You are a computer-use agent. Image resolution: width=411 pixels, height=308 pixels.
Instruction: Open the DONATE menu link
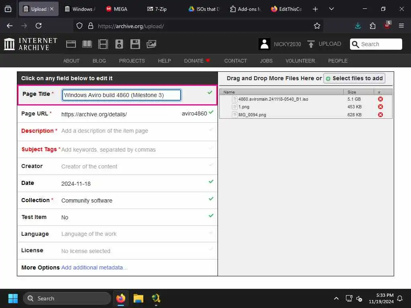click(x=197, y=61)
